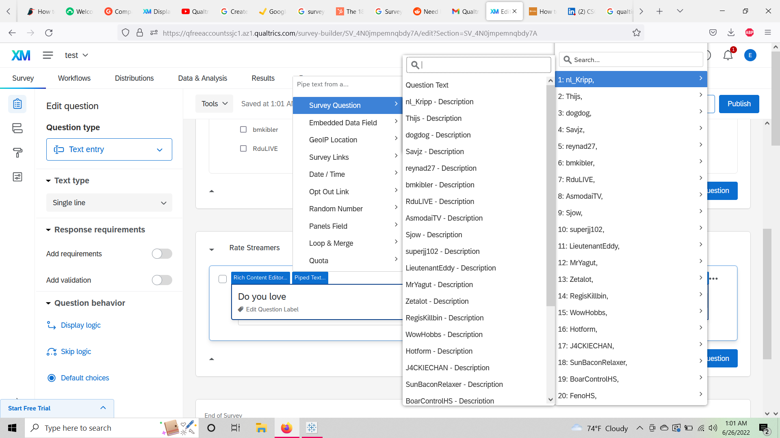Bookmark this page with the star icon
Viewport: 780px width, 438px height.
click(x=636, y=33)
